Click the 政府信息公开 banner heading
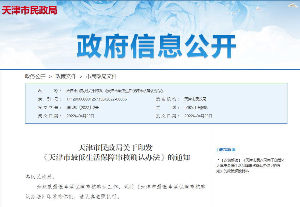Screen dimensions: 300x207 [x=157, y=44]
